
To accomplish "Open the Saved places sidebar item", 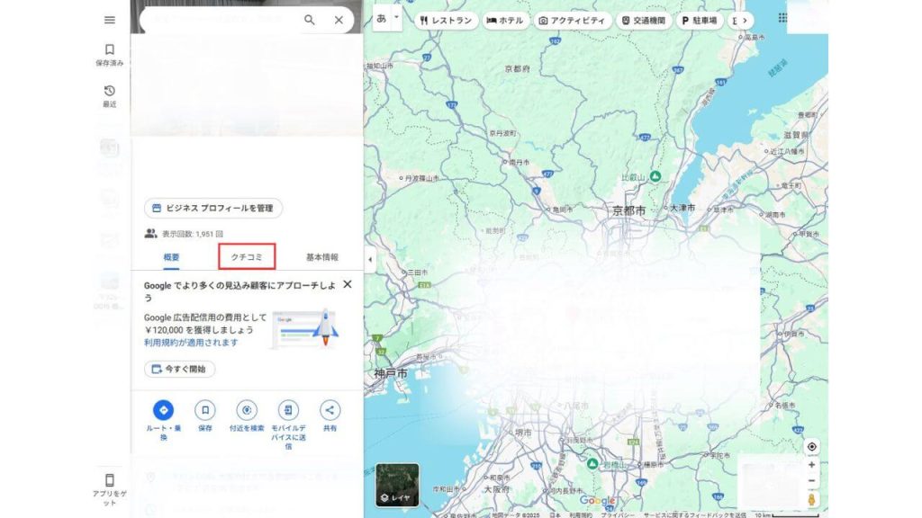I will [x=109, y=55].
